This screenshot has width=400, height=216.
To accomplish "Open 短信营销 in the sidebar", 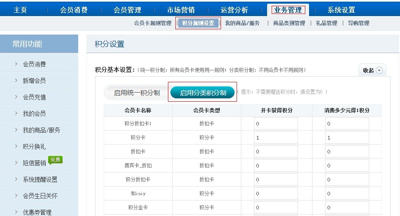I will point(34,163).
